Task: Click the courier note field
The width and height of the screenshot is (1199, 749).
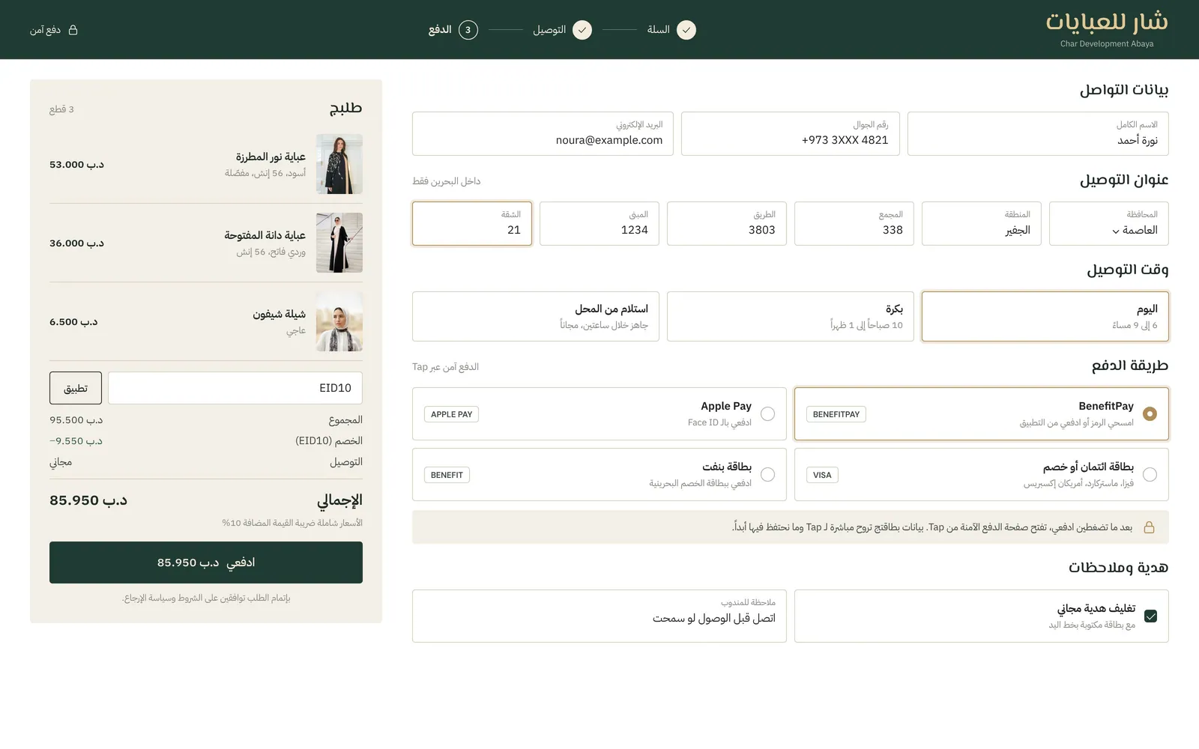Action: coord(599,616)
